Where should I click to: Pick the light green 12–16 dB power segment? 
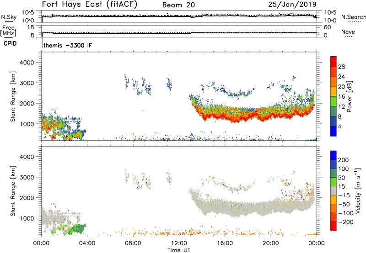click(x=334, y=101)
